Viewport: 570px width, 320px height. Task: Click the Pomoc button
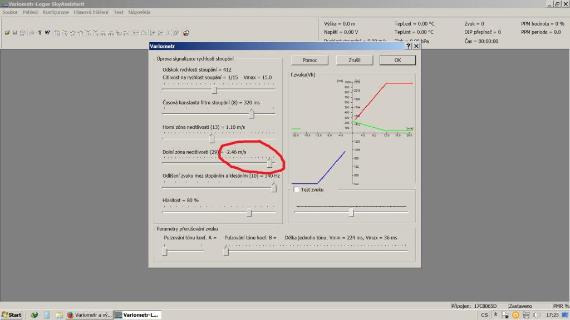pos(309,60)
